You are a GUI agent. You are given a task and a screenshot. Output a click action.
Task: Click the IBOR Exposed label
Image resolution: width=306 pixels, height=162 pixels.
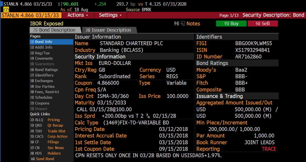[x=47, y=24]
